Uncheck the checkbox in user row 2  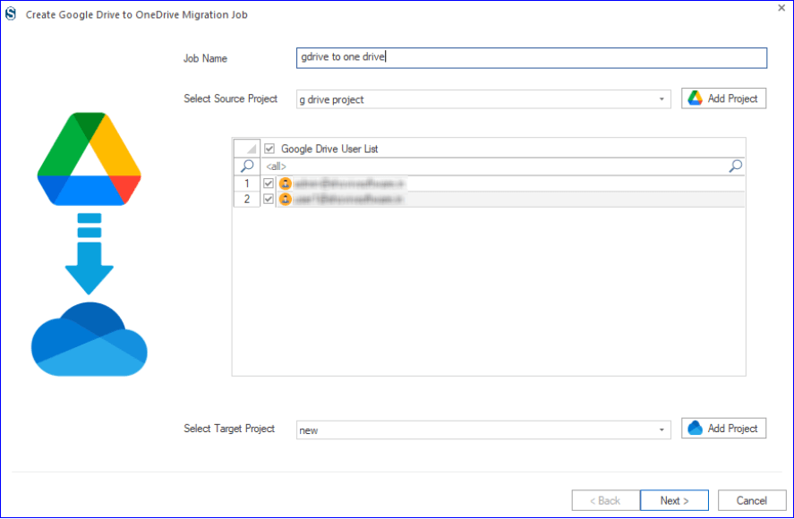269,199
